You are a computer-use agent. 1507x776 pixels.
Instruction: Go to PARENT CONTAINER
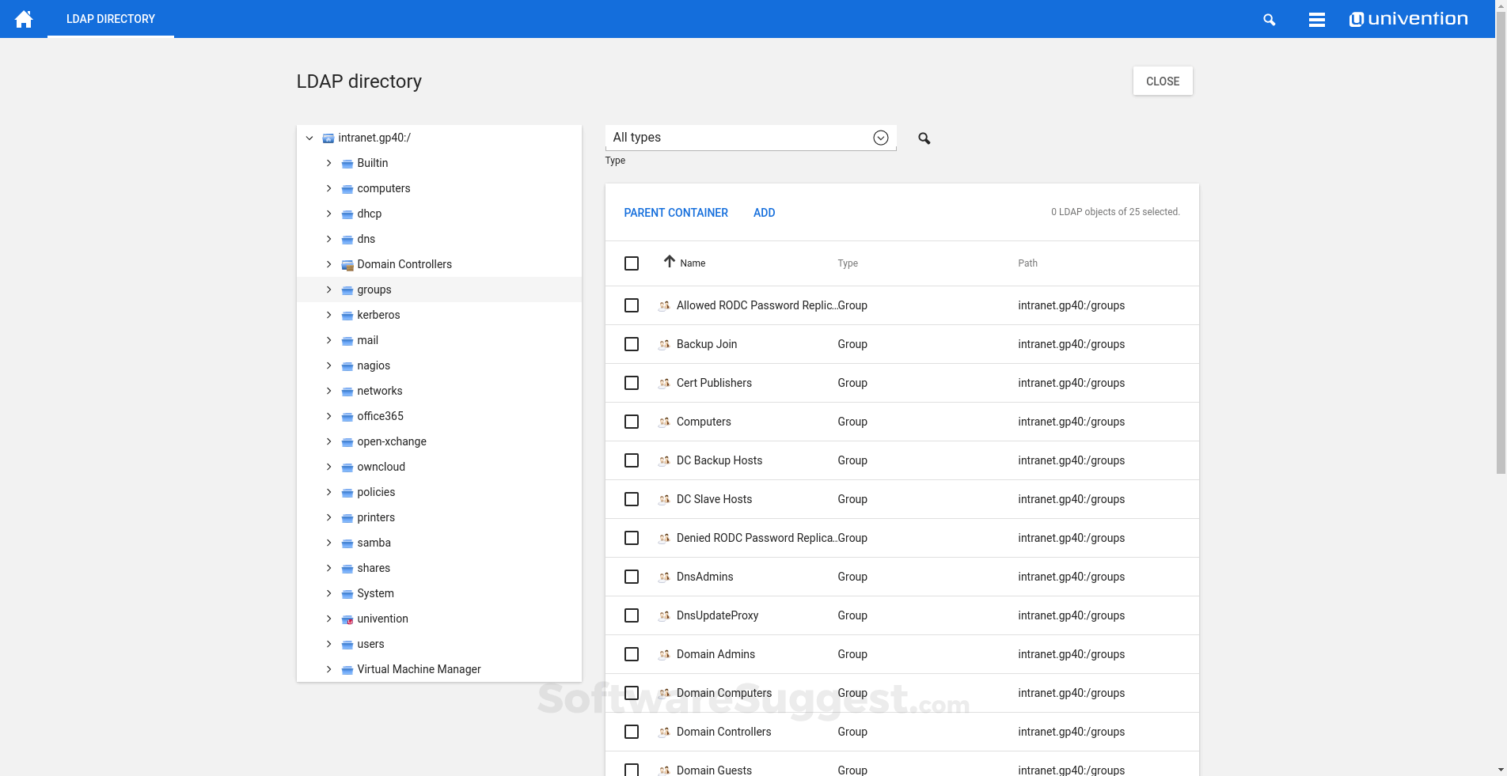click(x=675, y=213)
